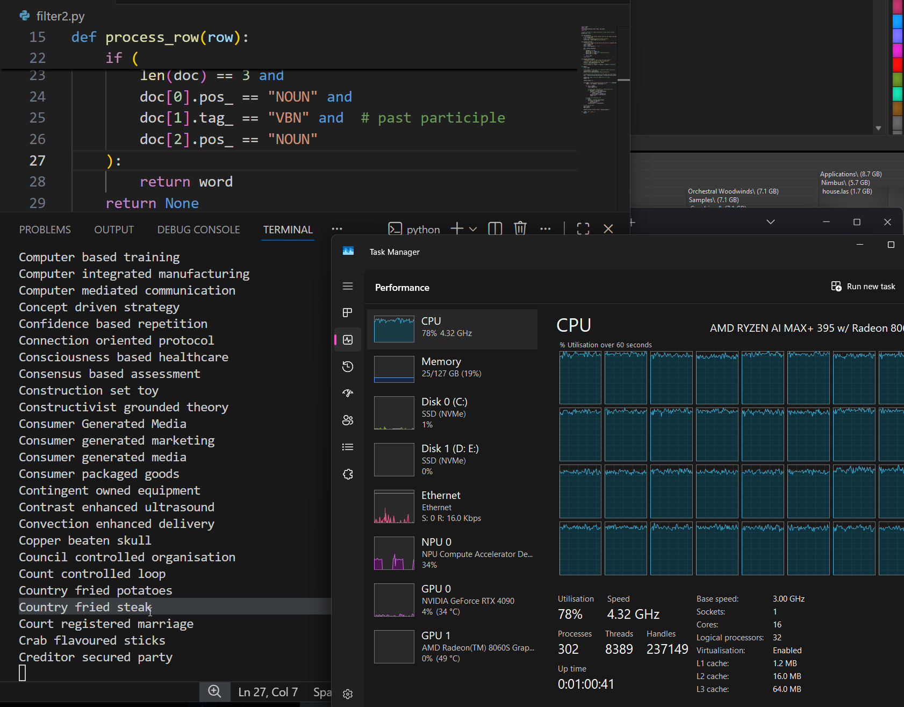
Task: Switch to the DEBUG CONSOLE tab
Action: 198,230
